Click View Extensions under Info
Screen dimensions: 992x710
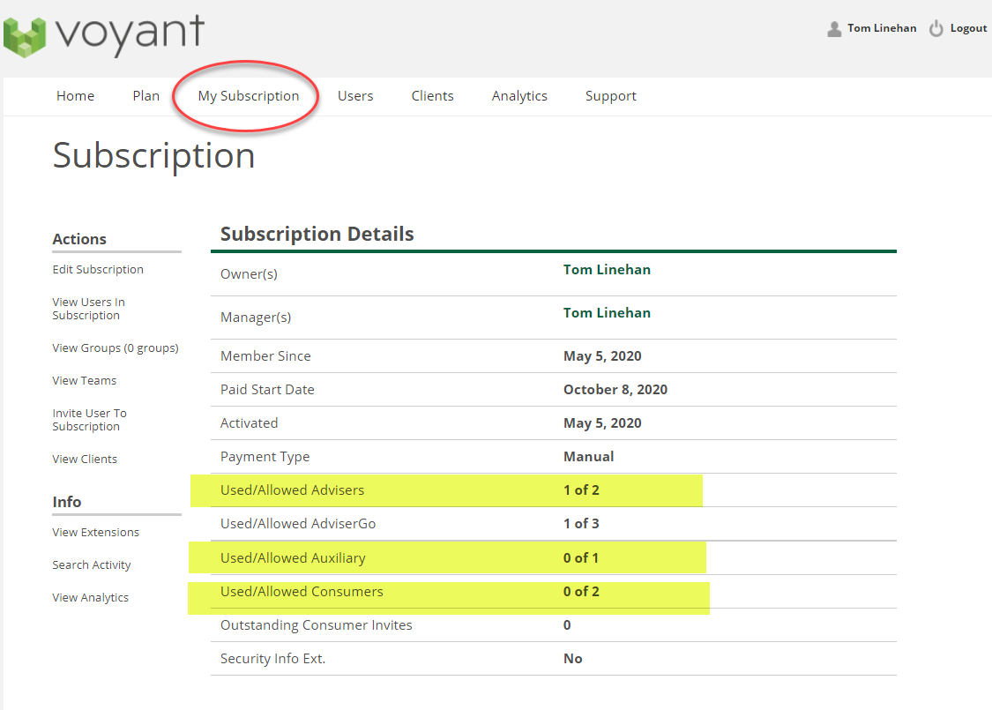95,532
